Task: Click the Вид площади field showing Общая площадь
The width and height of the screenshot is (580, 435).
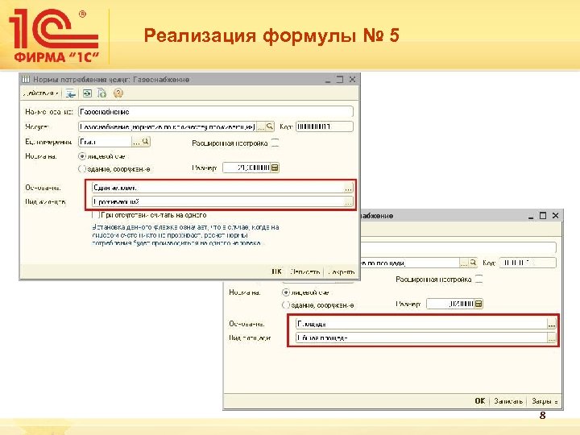Action: coord(421,338)
